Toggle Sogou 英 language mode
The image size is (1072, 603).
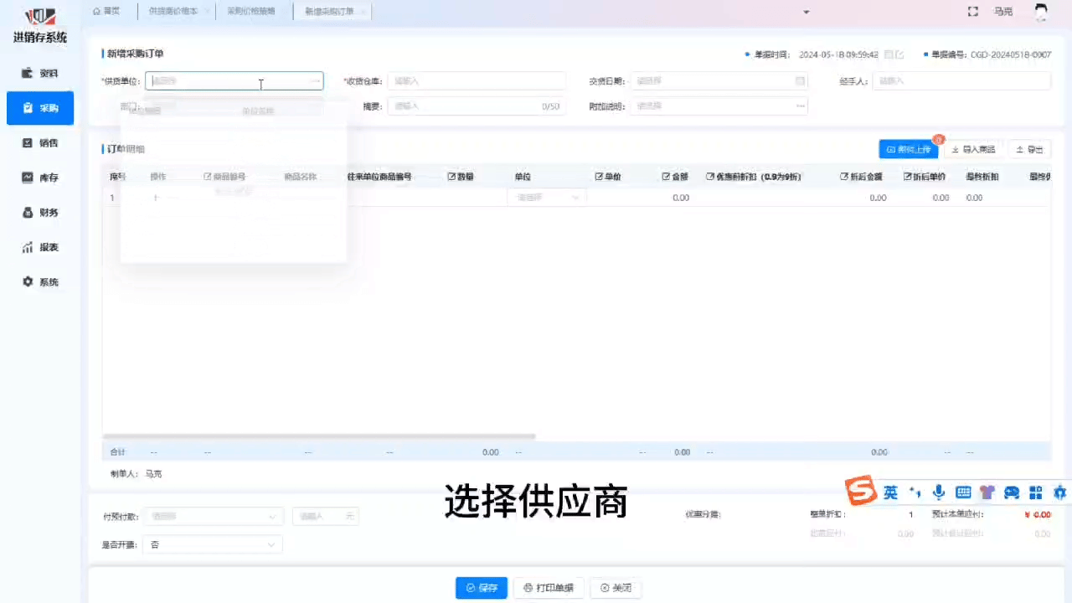click(890, 492)
